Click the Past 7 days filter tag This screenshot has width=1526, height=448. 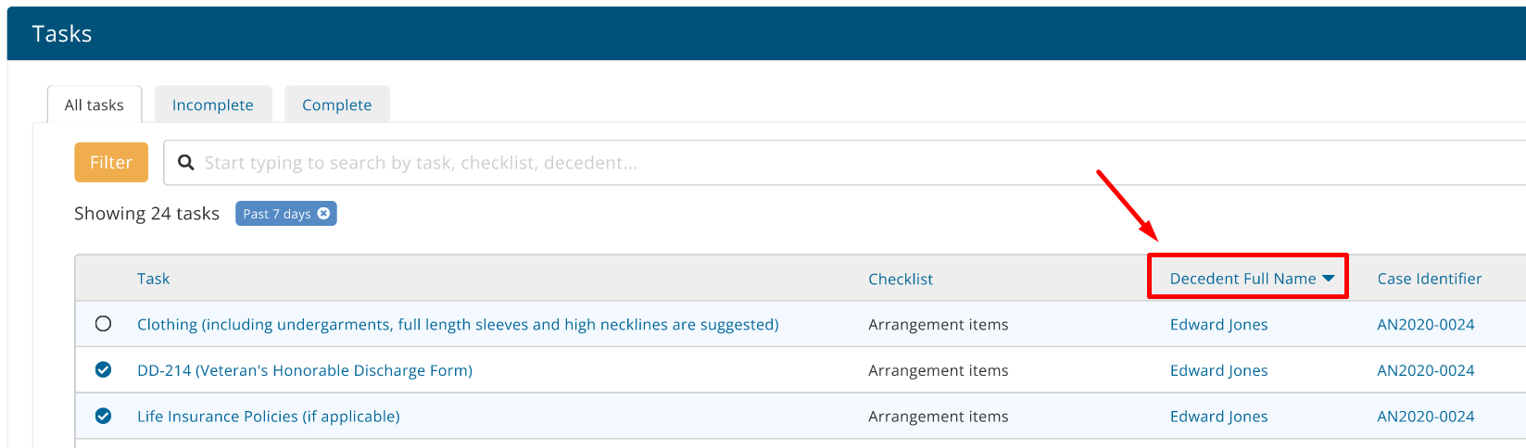276,214
